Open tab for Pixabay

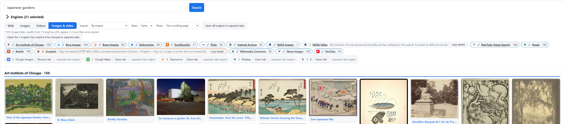click(260, 59)
